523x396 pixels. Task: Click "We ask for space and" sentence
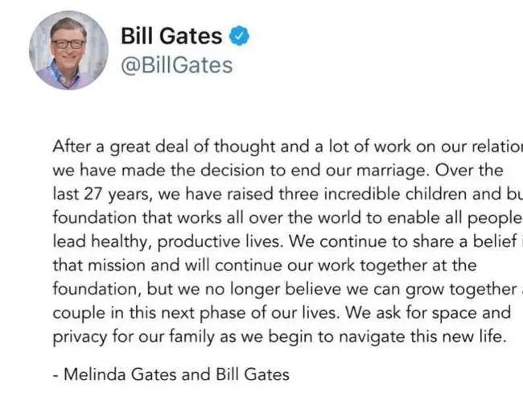pos(428,313)
